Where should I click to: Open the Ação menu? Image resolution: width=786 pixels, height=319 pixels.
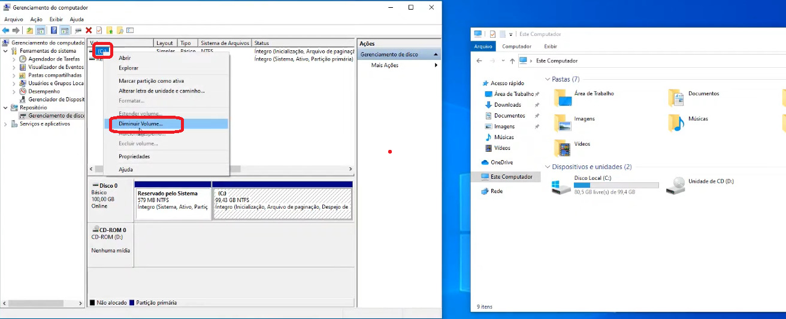[37, 19]
